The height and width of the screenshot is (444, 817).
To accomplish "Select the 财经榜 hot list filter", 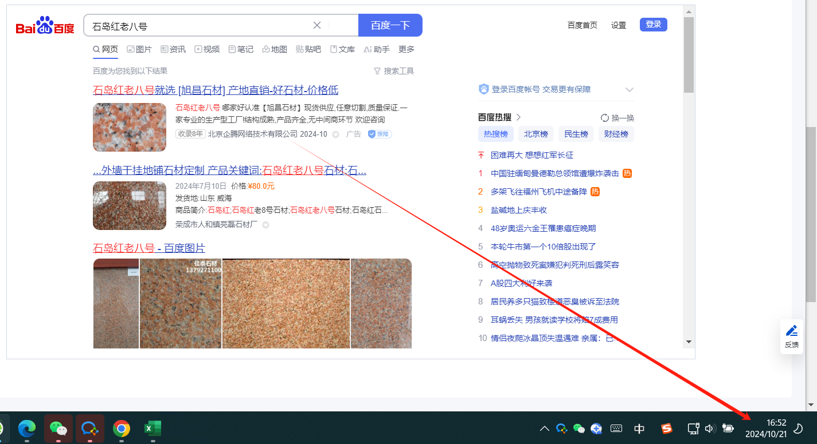I will click(x=616, y=134).
